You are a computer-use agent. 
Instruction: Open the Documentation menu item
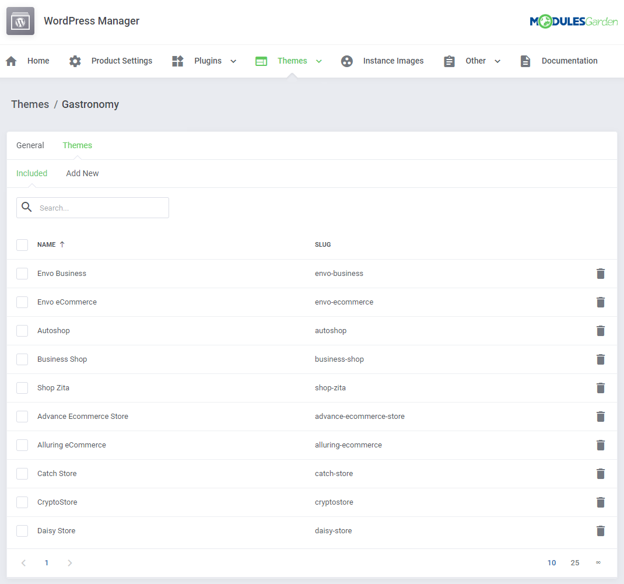(570, 61)
